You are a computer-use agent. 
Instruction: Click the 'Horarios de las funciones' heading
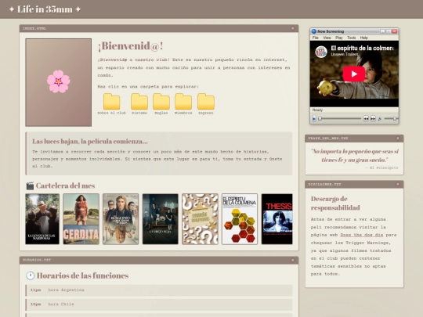tap(82, 276)
